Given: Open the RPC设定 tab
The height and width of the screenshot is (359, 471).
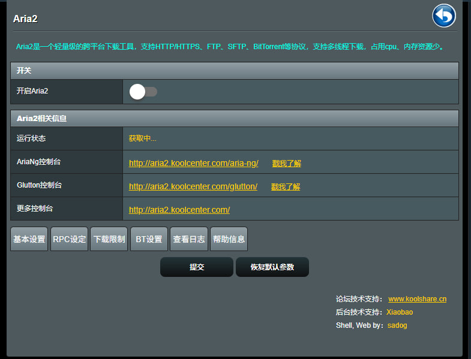Looking at the screenshot, I should [70, 239].
